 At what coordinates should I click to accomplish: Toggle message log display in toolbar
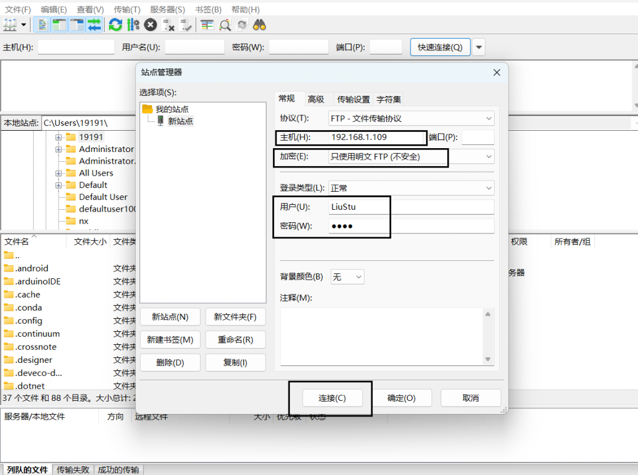42,24
